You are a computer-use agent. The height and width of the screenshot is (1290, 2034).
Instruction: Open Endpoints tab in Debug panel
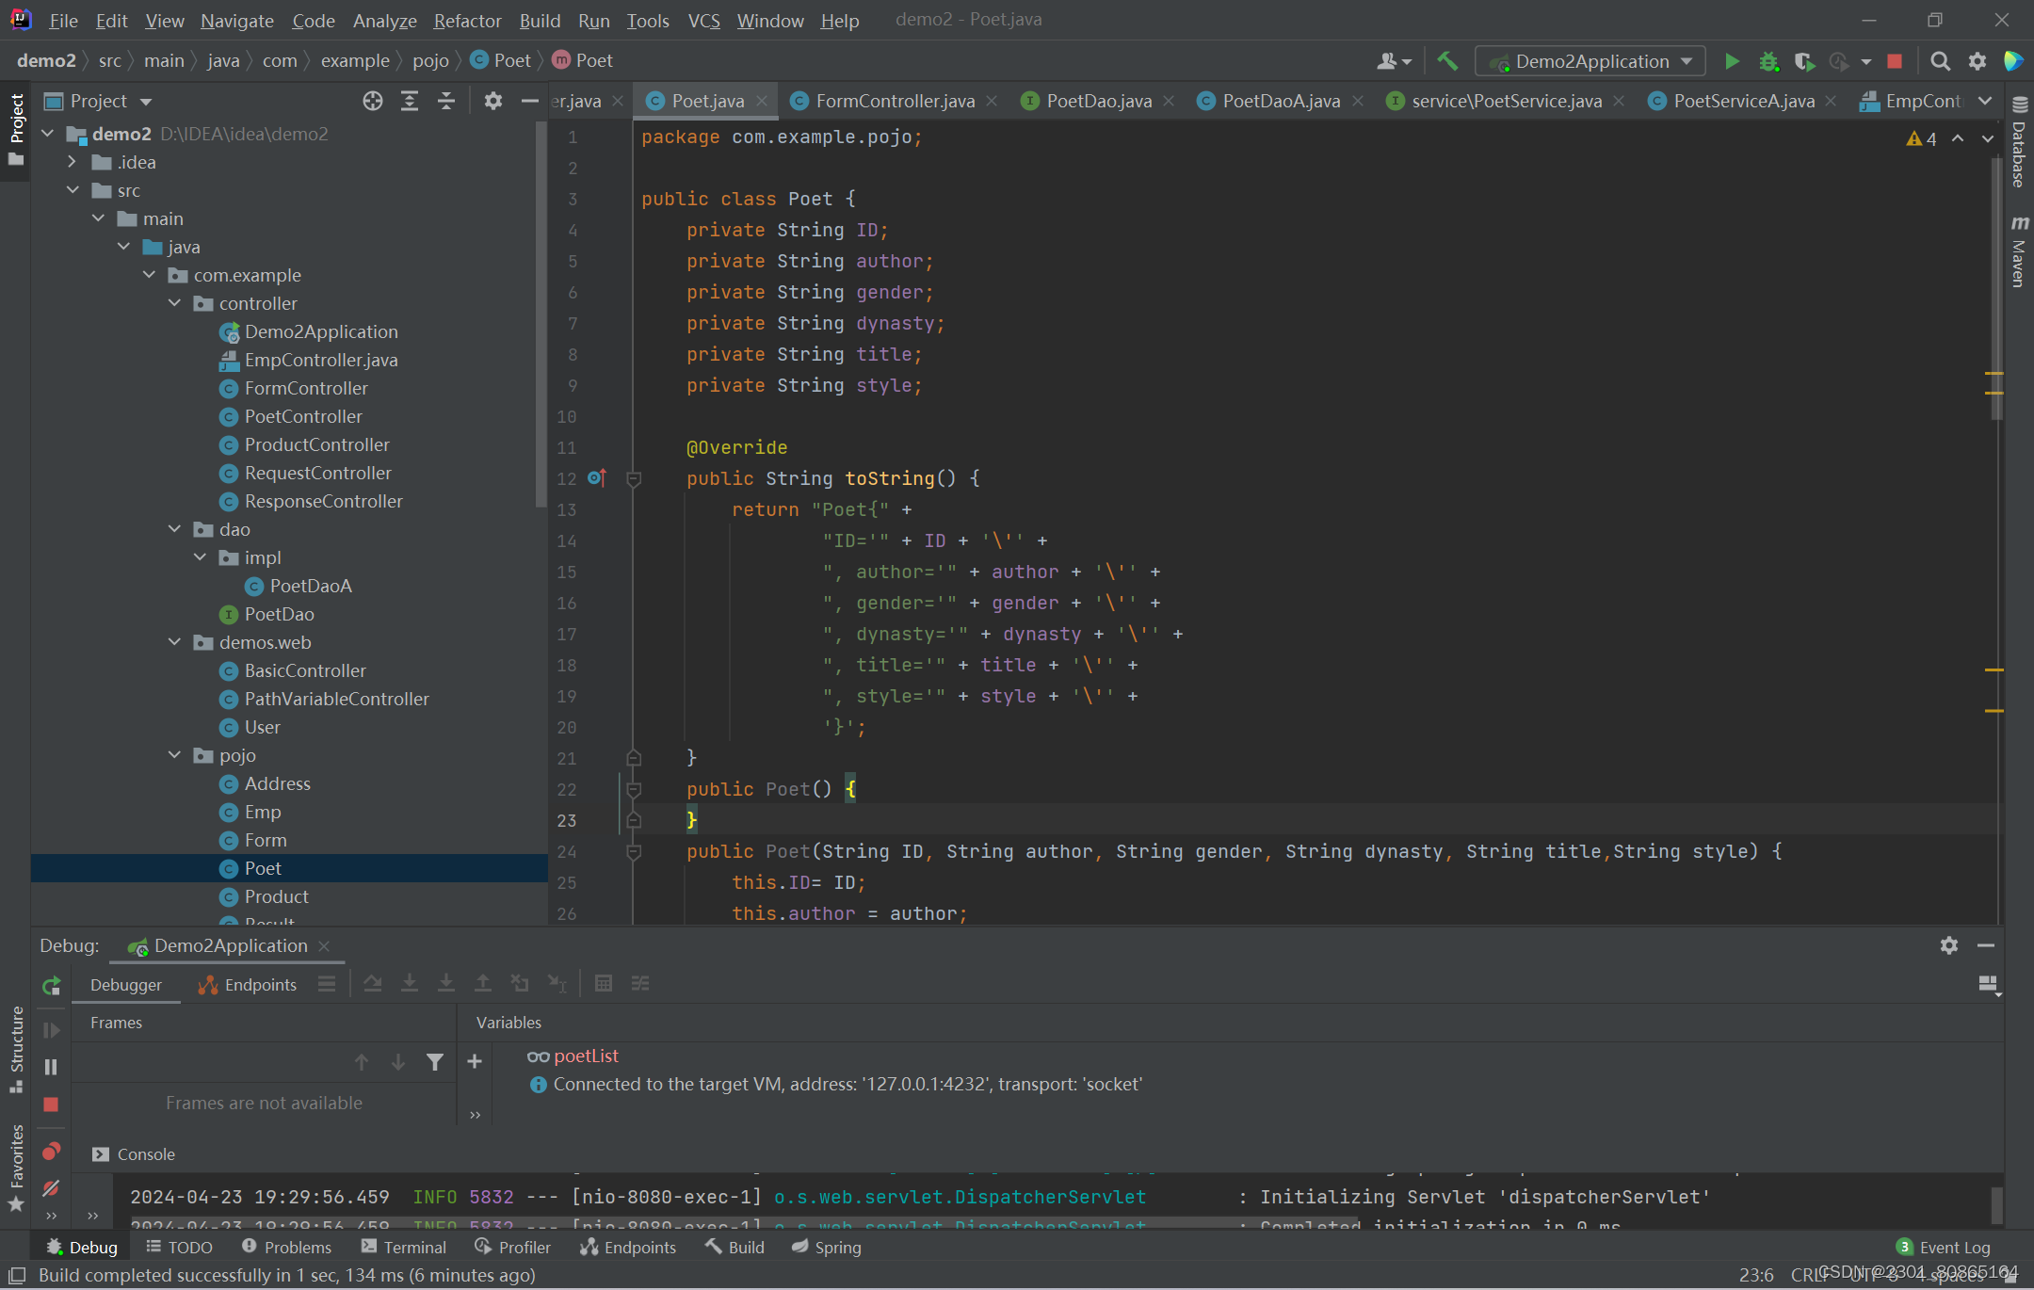[x=248, y=985]
